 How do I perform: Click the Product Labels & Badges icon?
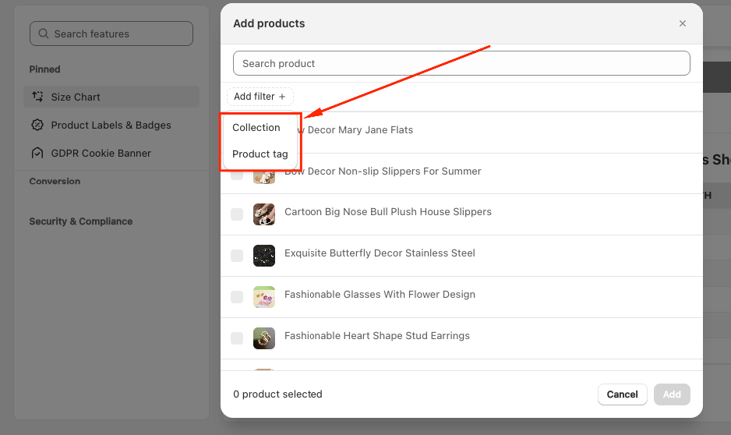[37, 126]
